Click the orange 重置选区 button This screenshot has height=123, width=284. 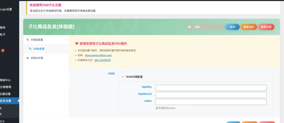click(249, 27)
